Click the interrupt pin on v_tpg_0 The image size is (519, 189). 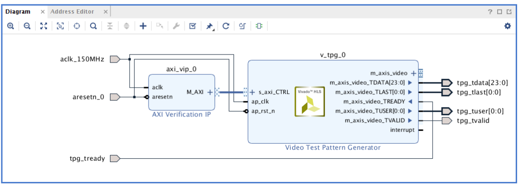point(402,130)
